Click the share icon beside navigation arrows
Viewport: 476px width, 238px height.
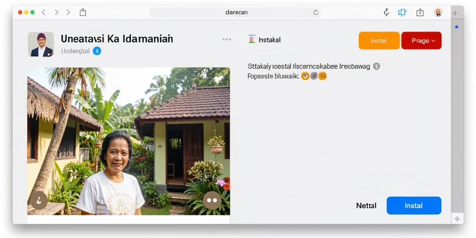[83, 13]
